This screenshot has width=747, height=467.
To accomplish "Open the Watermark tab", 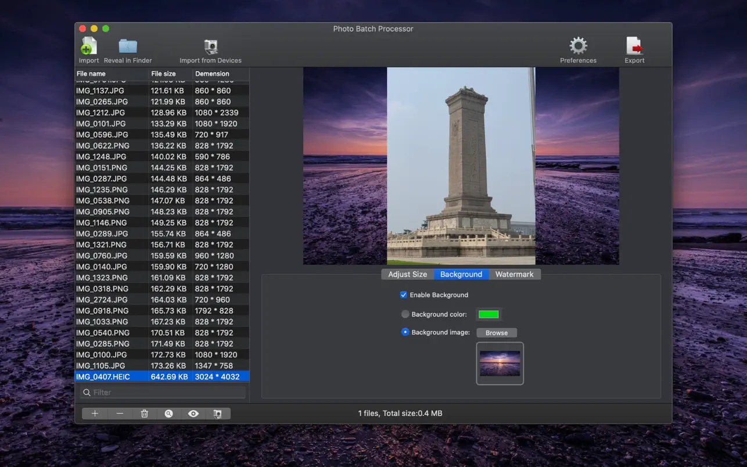I will [514, 274].
